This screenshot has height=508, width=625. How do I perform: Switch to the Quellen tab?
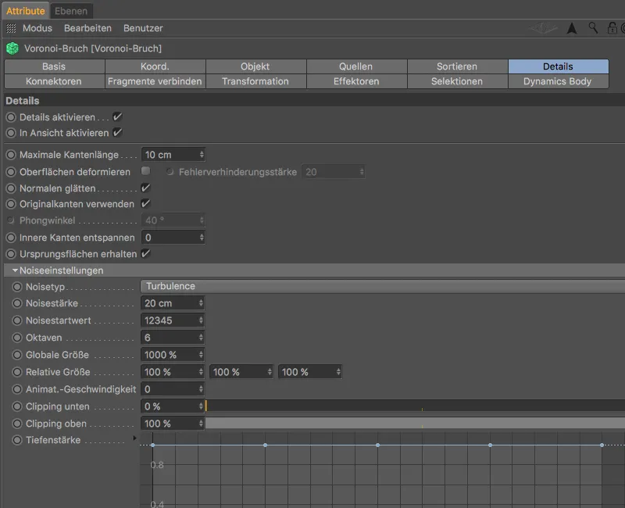pos(356,66)
